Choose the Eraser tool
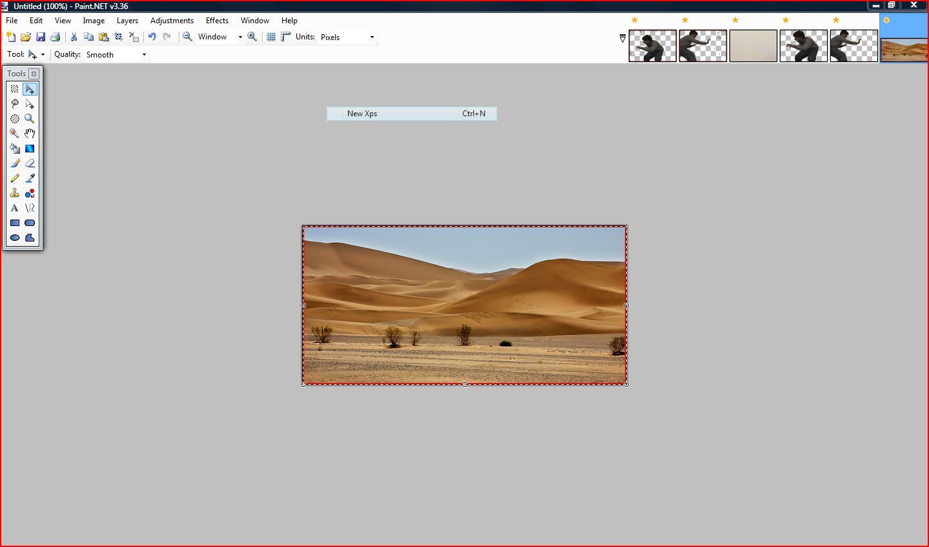Image resolution: width=929 pixels, height=547 pixels. [30, 163]
